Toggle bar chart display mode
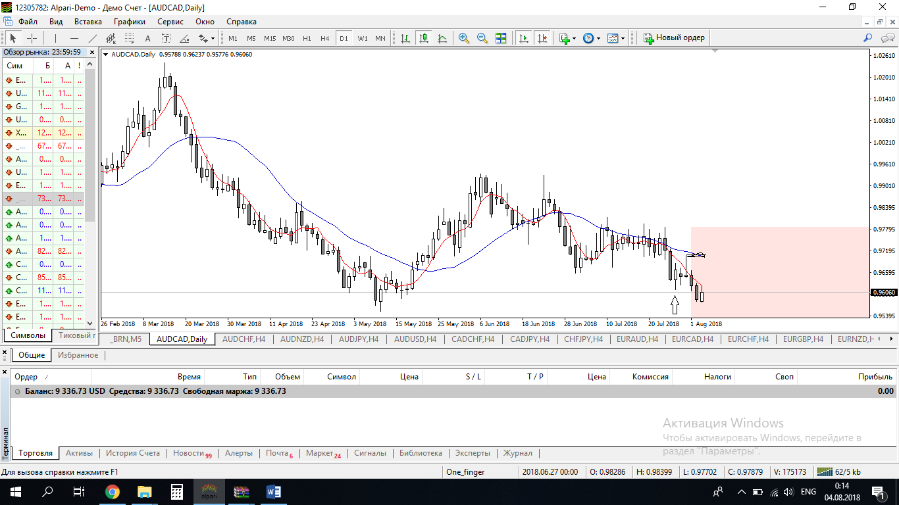The width and height of the screenshot is (899, 505). pyautogui.click(x=405, y=38)
